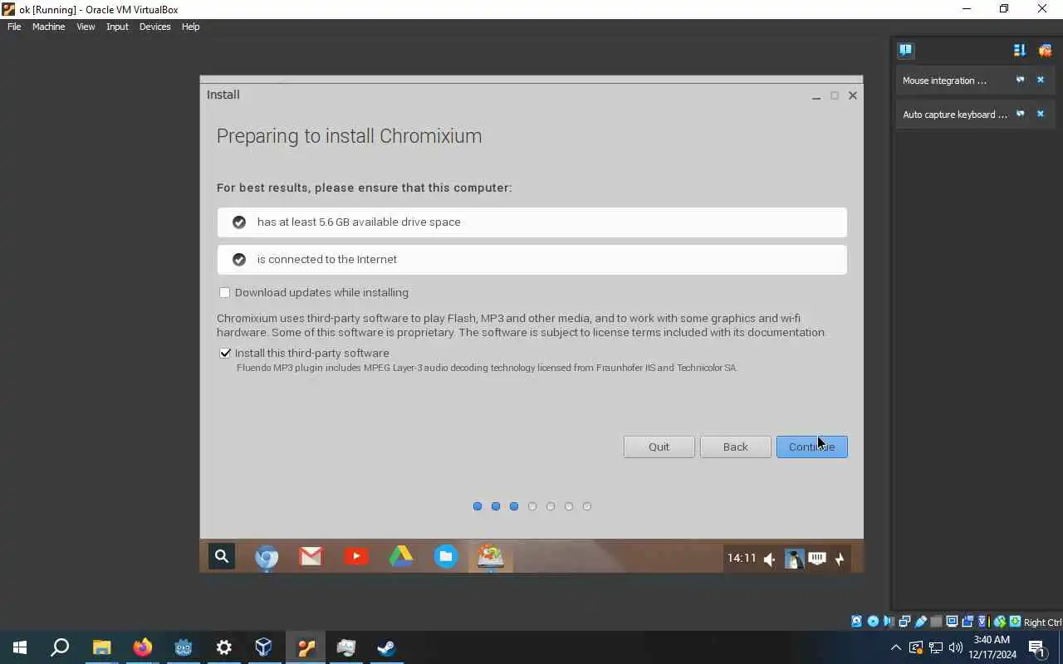The height and width of the screenshot is (664, 1063).
Task: Expand the Auto capture keyboard notification text
Action: (954, 115)
